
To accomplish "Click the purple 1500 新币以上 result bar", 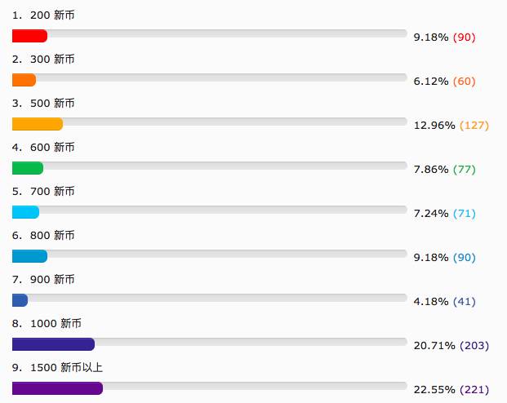I will (57, 388).
